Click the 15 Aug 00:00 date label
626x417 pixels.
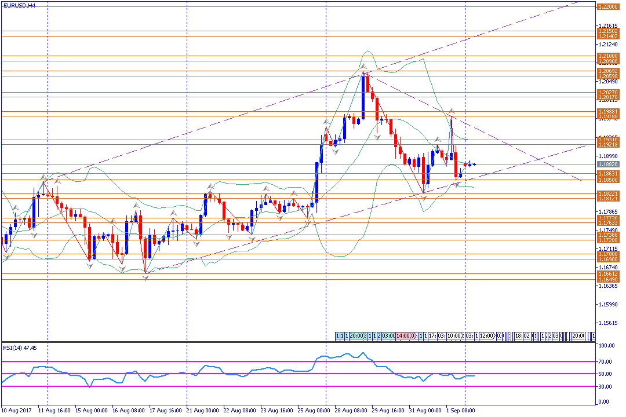tap(92, 410)
